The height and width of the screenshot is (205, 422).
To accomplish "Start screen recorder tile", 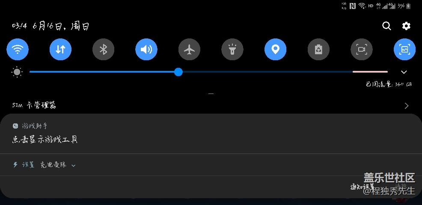I will (x=362, y=50).
